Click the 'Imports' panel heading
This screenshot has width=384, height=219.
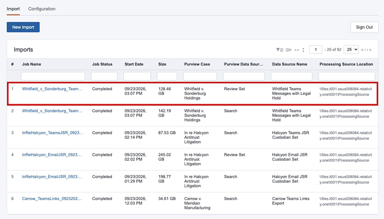coord(23,50)
